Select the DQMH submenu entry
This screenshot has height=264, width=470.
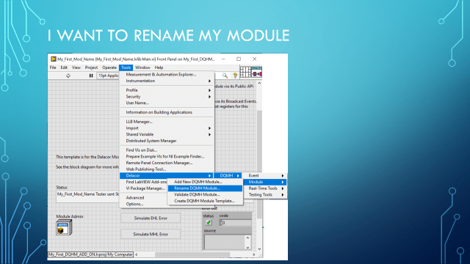(x=228, y=176)
